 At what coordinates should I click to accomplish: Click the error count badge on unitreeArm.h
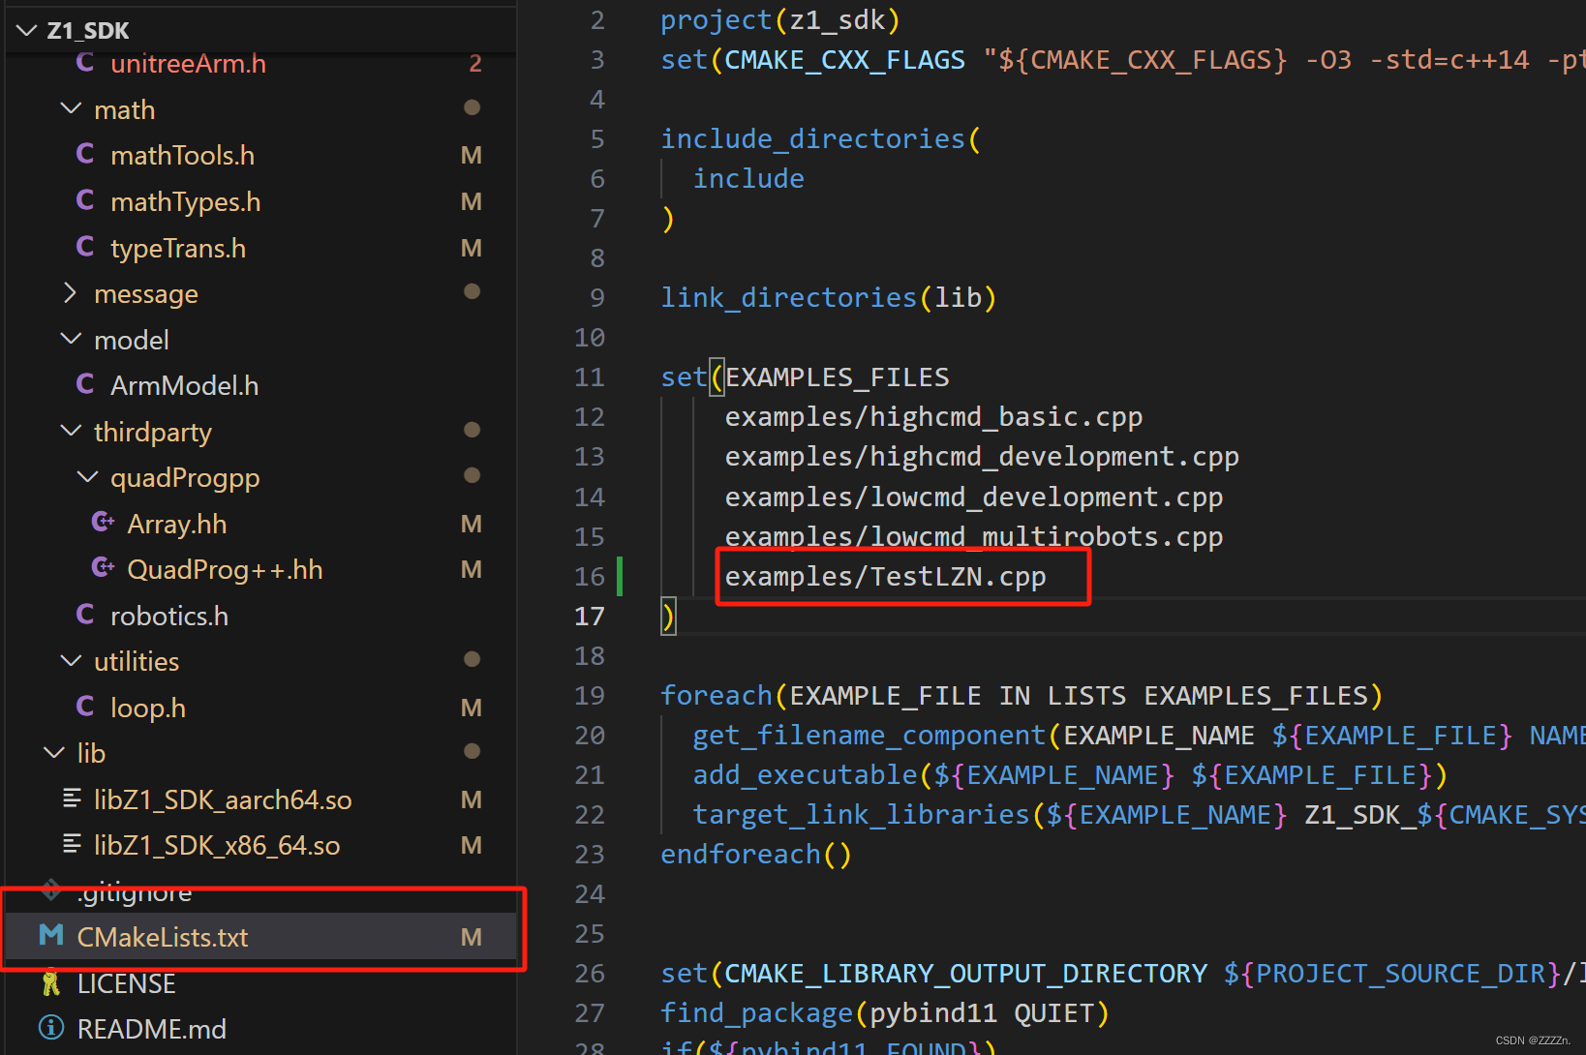tap(475, 62)
